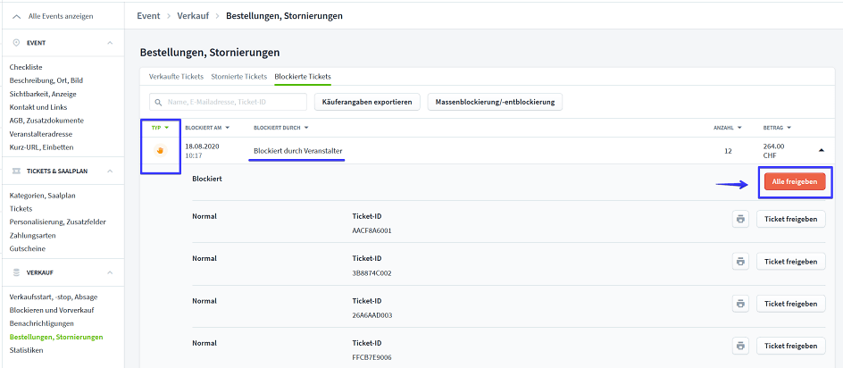Click print icon for ticket FFCB7E9006
The height and width of the screenshot is (368, 843).
[x=740, y=346]
